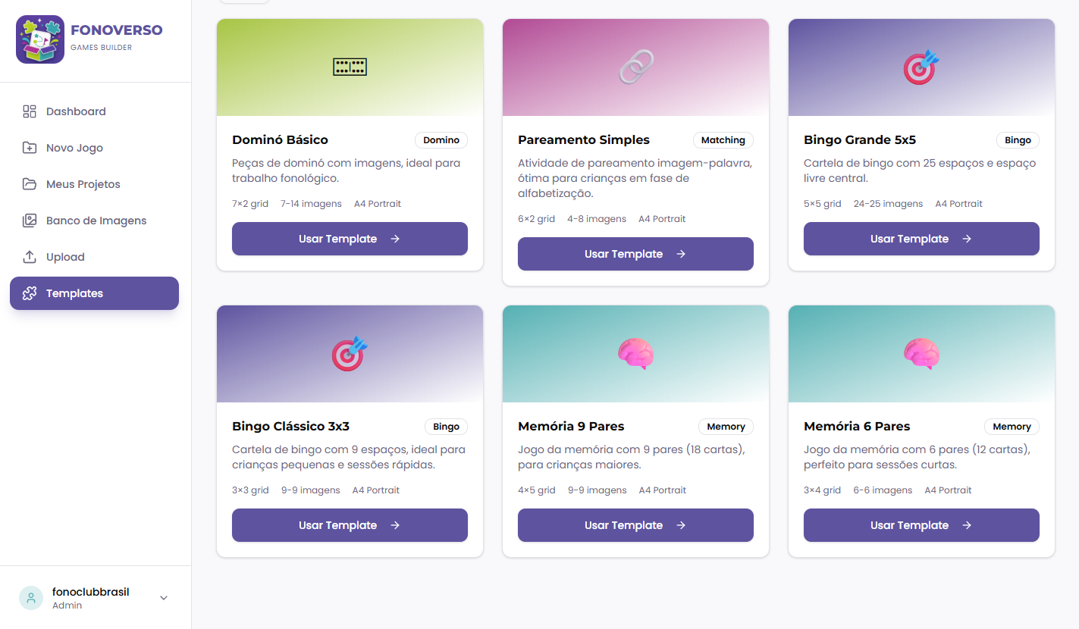
Task: Use the Bingo Clássico 3x3 template
Action: [x=350, y=525]
